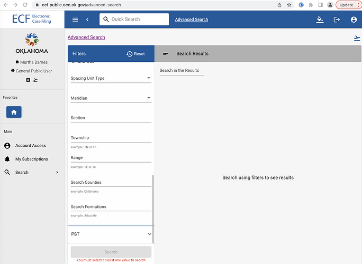This screenshot has height=264, width=362.
Task: Click the browser share icon
Action: 279,5
